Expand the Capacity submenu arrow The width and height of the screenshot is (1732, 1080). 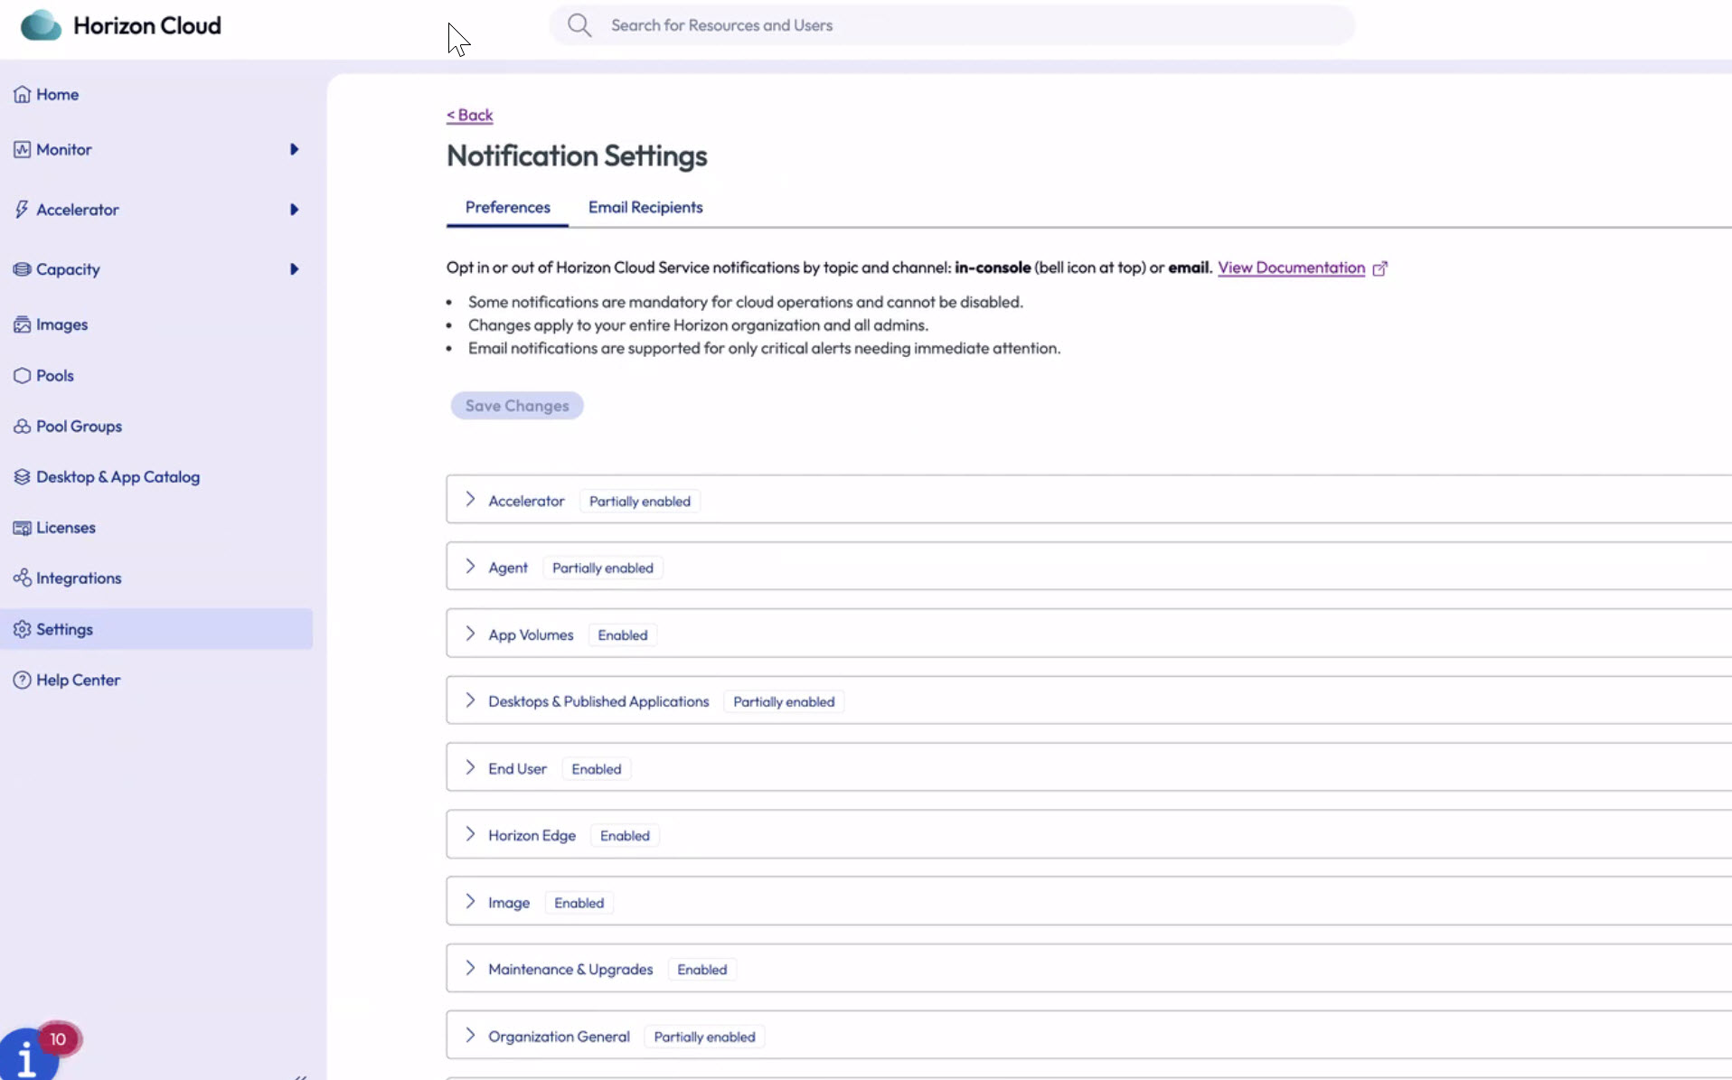[x=294, y=269]
